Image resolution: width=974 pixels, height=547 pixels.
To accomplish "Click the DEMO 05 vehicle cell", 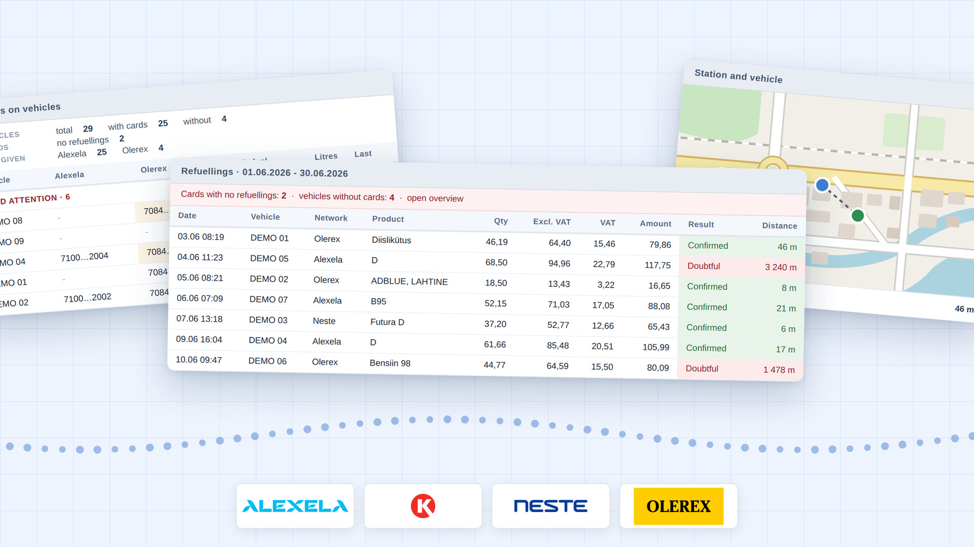I will click(x=269, y=258).
